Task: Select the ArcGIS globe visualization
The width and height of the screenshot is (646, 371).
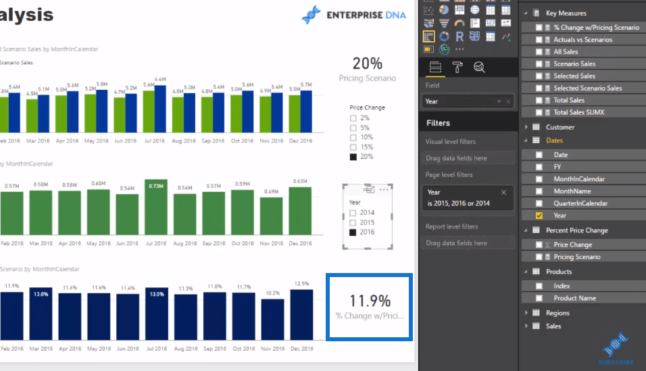Action: (x=444, y=49)
